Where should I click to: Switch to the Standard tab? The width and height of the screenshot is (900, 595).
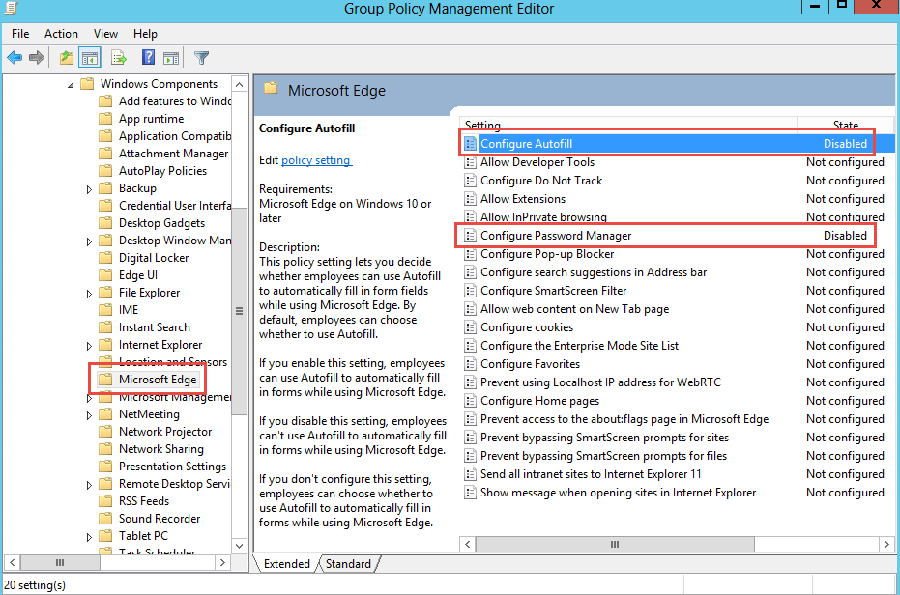pos(348,564)
